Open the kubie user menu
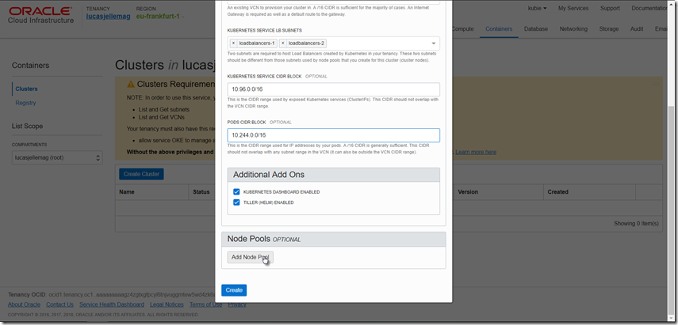Screen dimensions: 678x325 click(x=538, y=8)
